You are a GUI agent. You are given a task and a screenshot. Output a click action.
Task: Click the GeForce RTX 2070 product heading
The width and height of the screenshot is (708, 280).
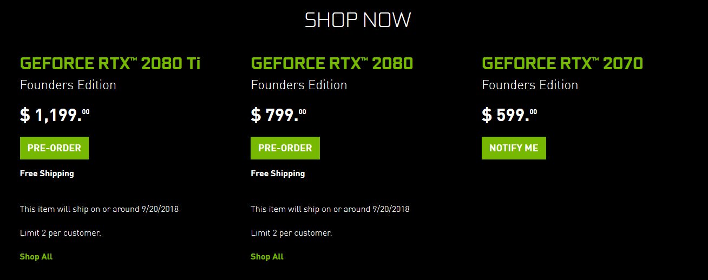[562, 64]
